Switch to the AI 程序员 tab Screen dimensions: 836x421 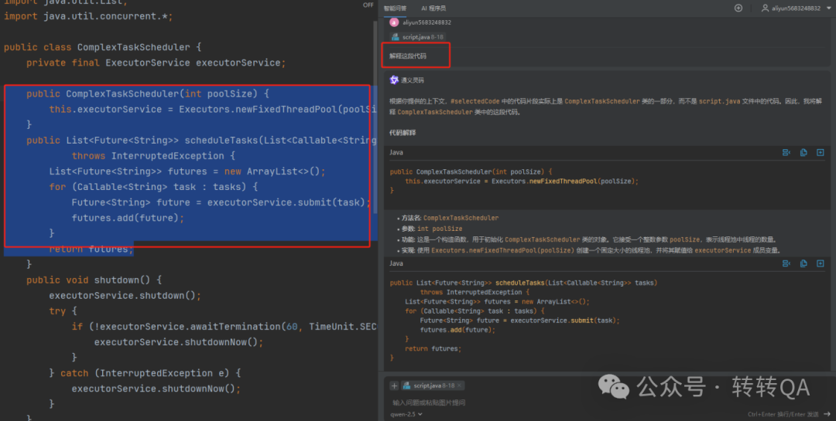tap(433, 8)
